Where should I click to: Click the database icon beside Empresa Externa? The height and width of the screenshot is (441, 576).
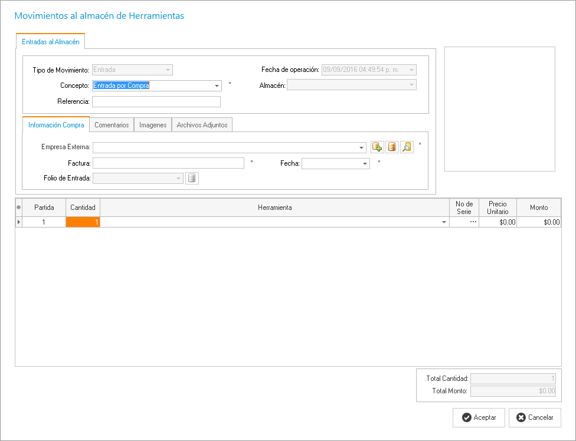pyautogui.click(x=392, y=147)
